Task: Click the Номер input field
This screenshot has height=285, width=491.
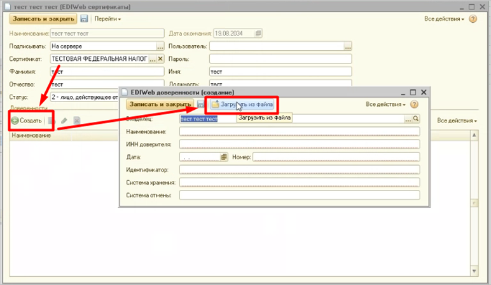Action: 336,157
